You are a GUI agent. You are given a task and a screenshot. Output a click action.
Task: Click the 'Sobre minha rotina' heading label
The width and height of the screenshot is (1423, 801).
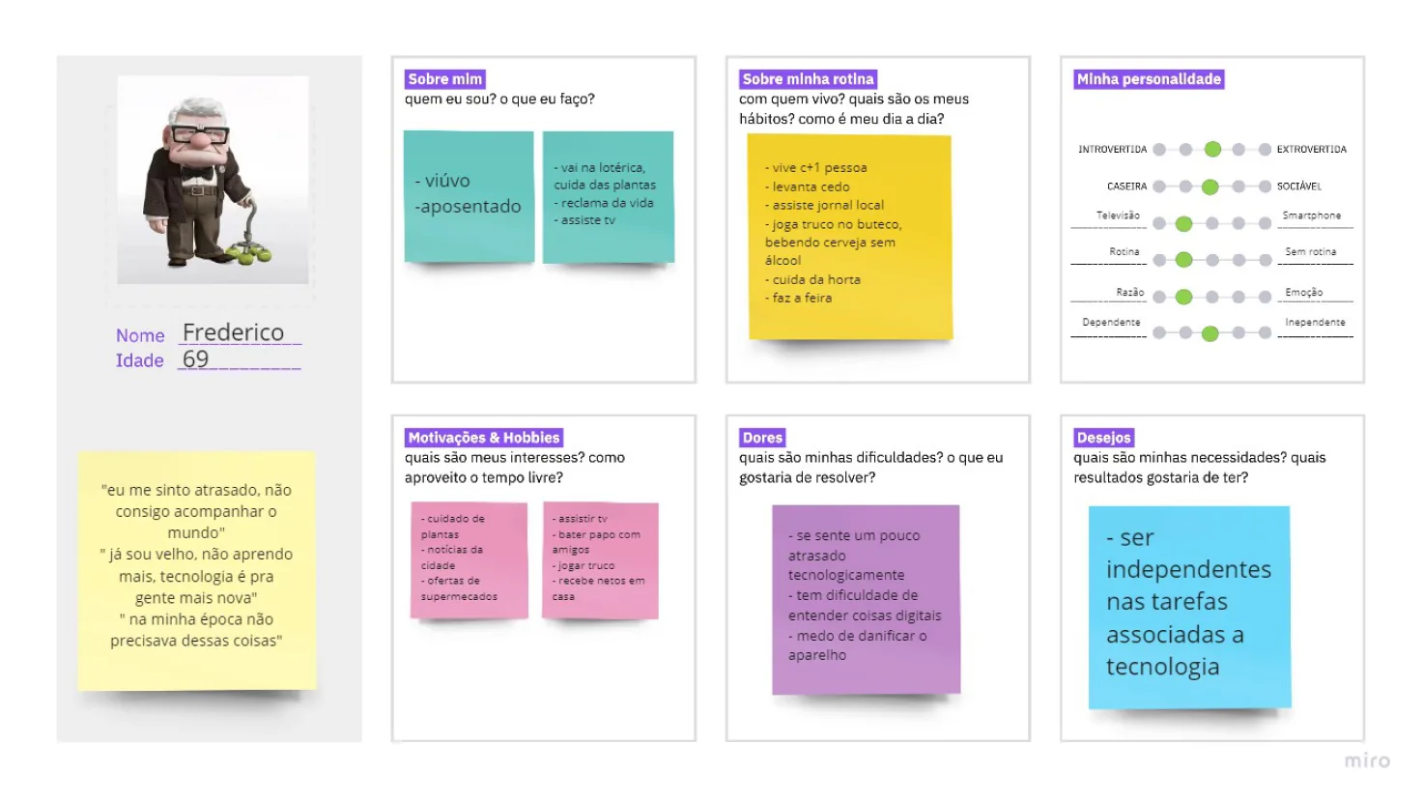(808, 79)
